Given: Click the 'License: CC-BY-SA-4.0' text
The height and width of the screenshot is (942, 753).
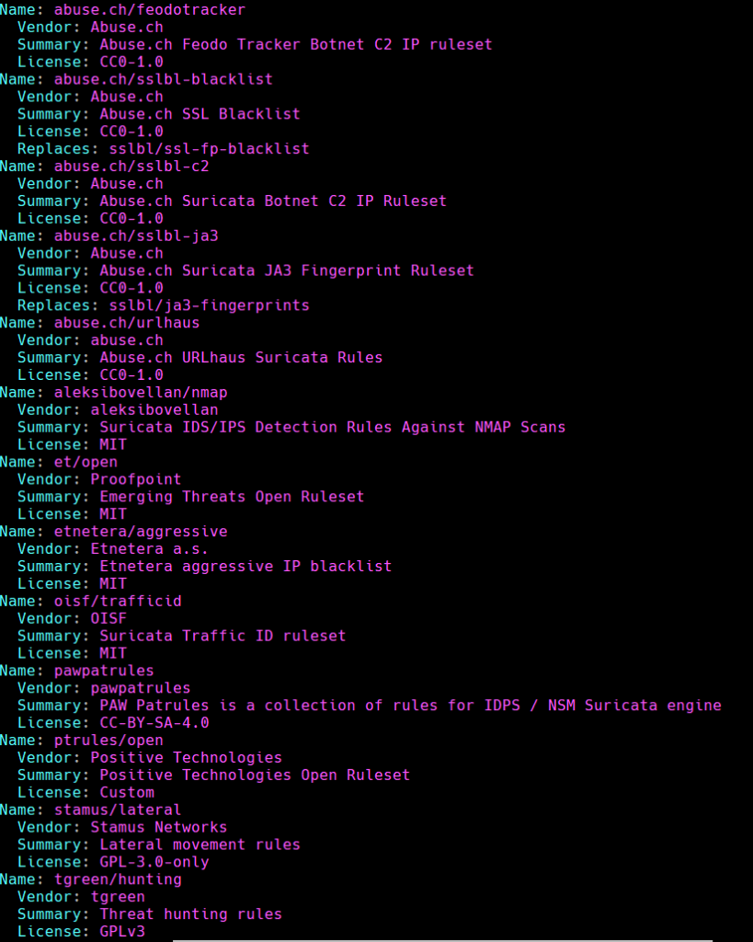Looking at the screenshot, I should coord(113,723).
